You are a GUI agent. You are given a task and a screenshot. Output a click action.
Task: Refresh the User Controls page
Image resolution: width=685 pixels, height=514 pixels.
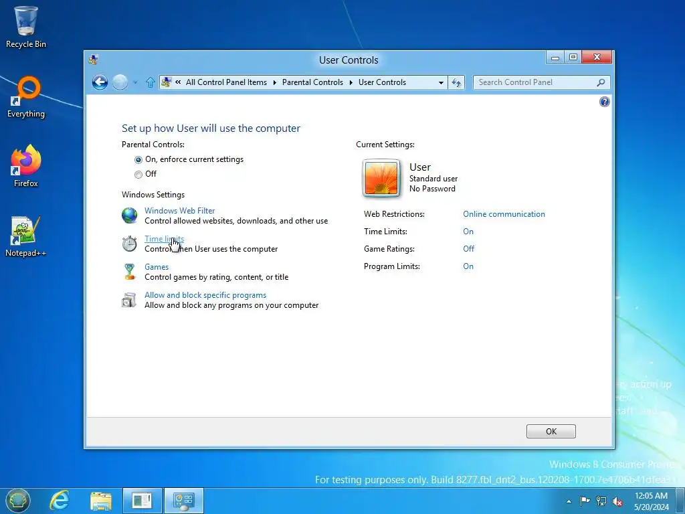tap(456, 82)
